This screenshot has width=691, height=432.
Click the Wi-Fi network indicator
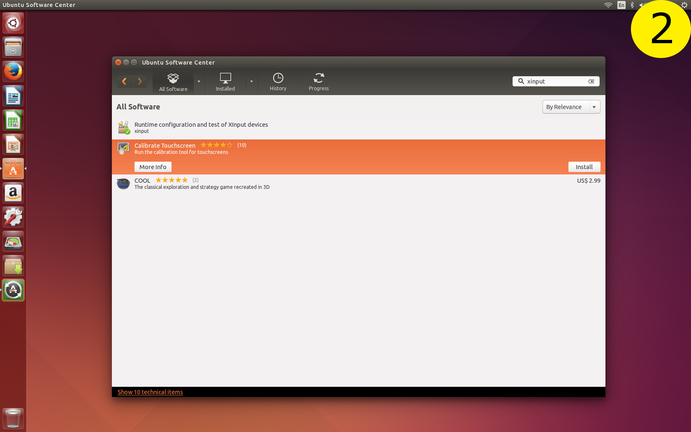point(608,5)
